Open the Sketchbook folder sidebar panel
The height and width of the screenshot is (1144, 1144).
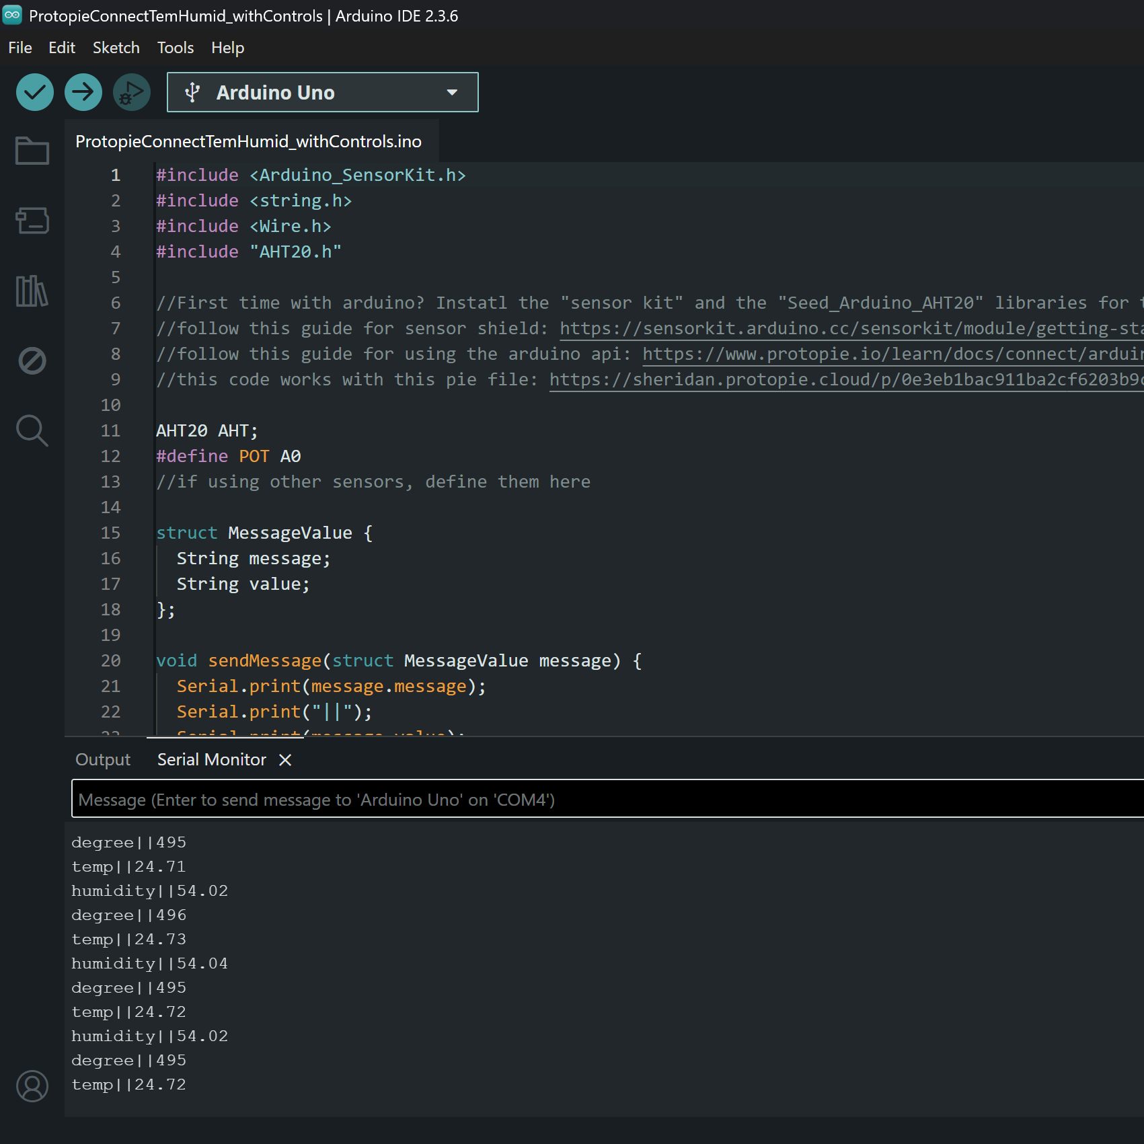[32, 151]
